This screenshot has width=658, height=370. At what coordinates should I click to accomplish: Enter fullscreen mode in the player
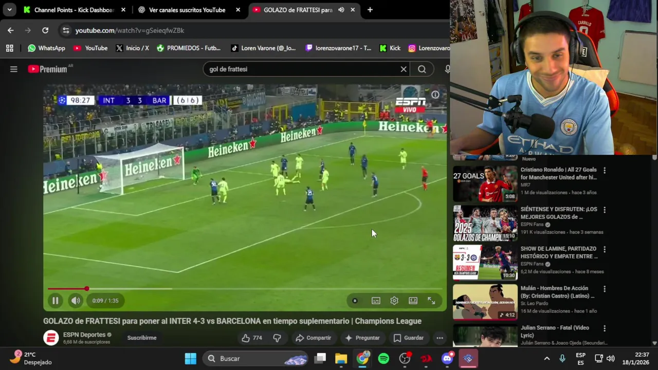click(x=431, y=301)
